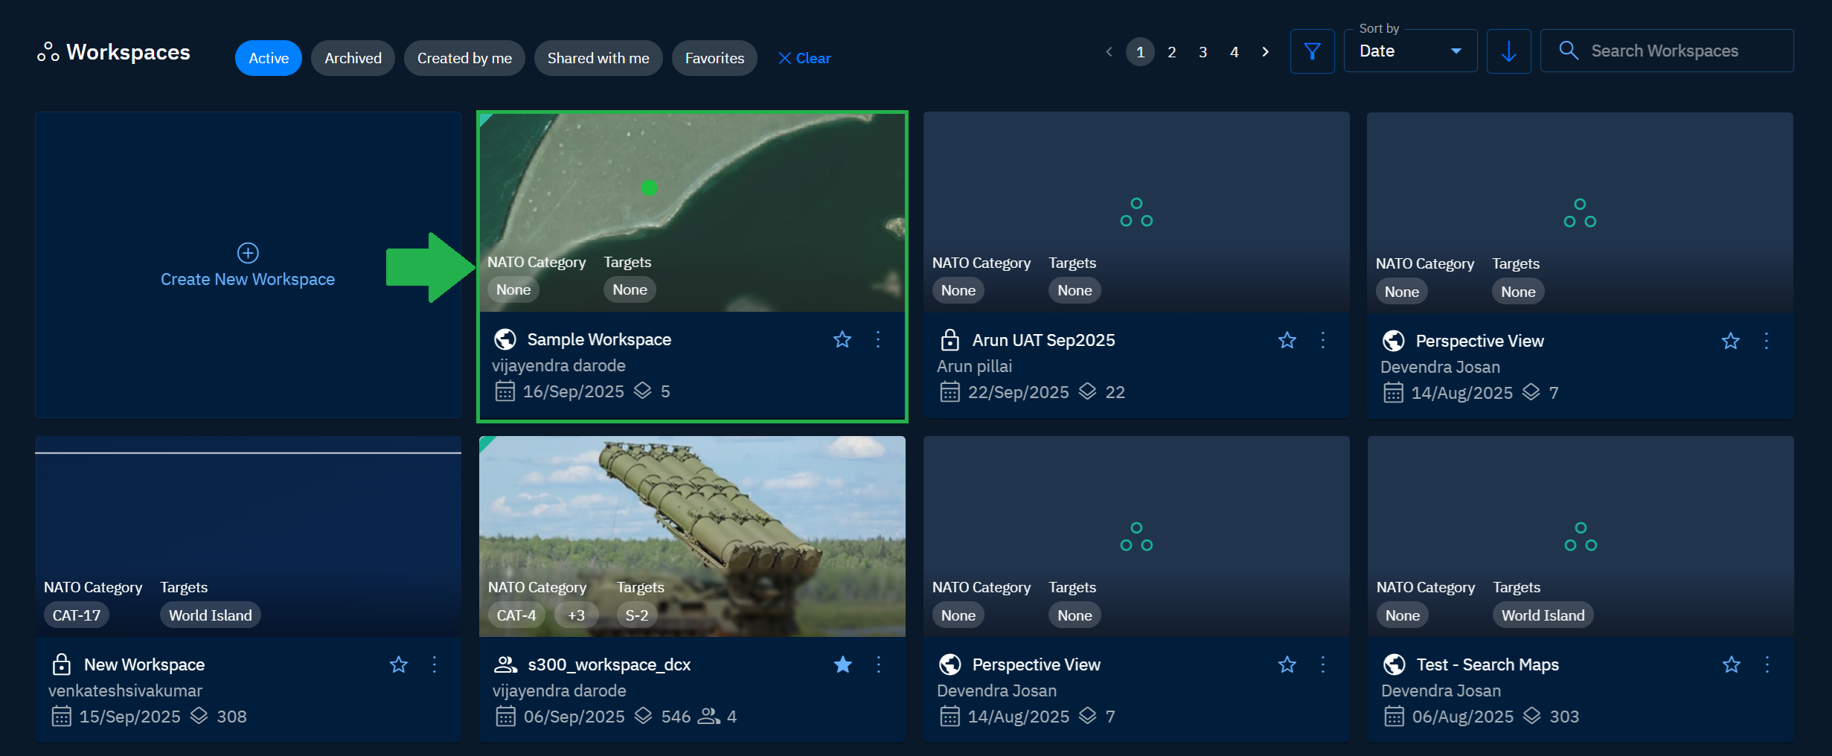Viewport: 1832px width, 756px height.
Task: Open three-dot menu for Arun UAT Sep2025
Action: [x=1322, y=340]
